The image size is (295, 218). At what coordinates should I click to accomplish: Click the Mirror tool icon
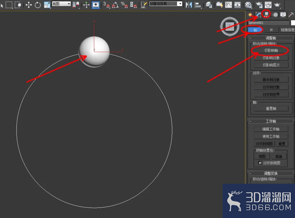189,5
